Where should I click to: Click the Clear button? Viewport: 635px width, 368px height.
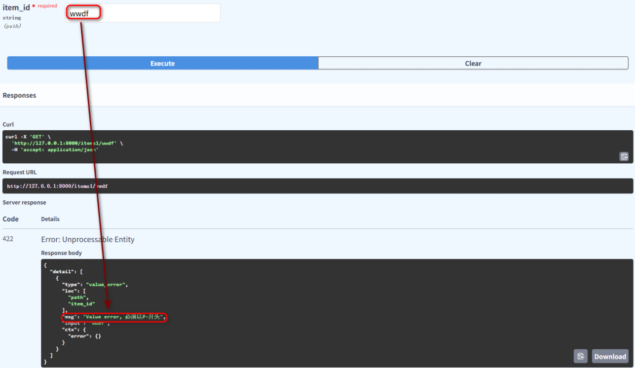[473, 63]
